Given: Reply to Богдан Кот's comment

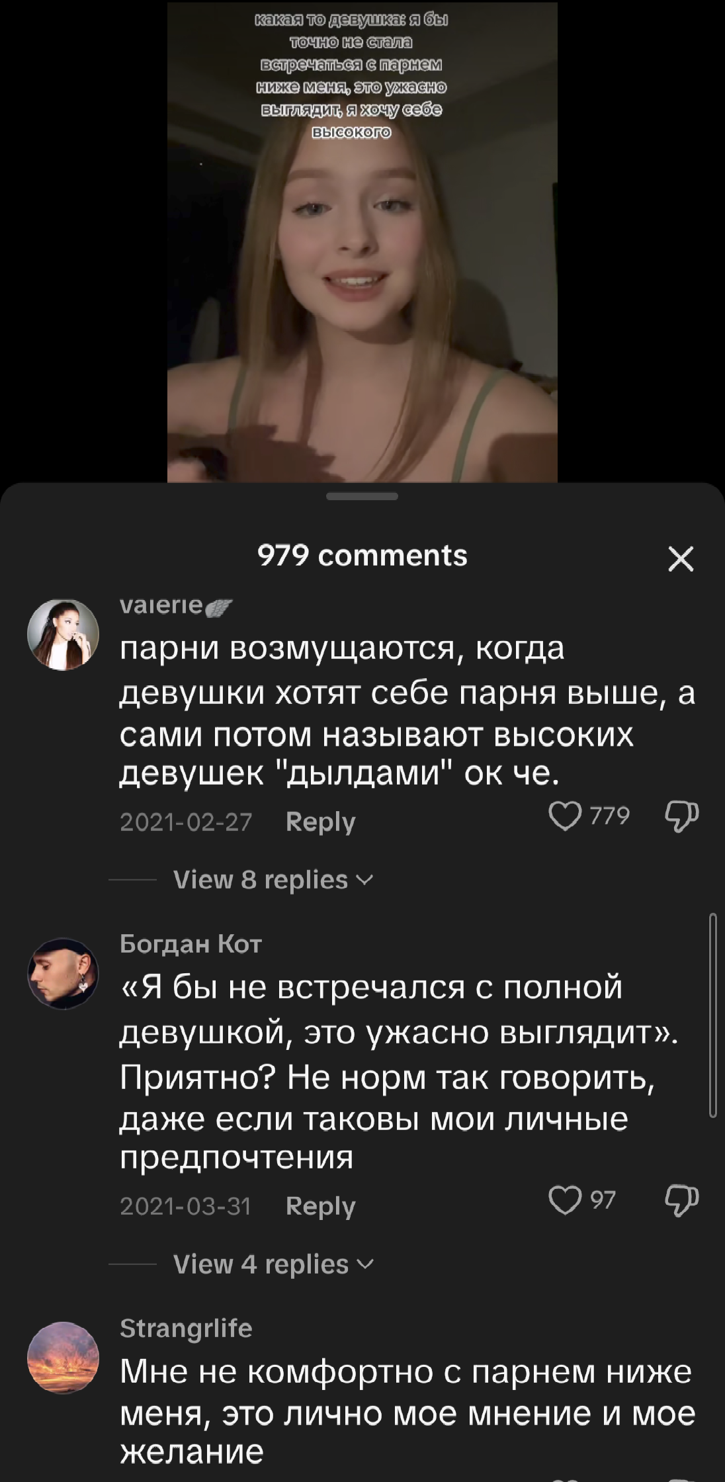Looking at the screenshot, I should 320,1206.
